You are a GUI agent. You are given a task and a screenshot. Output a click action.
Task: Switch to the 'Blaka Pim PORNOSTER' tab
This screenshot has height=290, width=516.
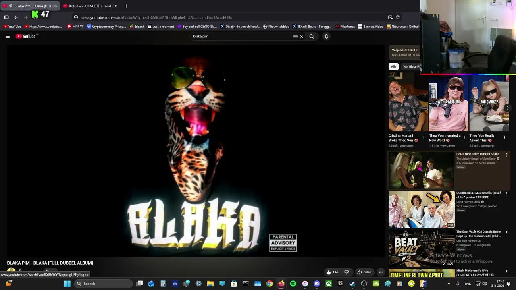pos(91,6)
